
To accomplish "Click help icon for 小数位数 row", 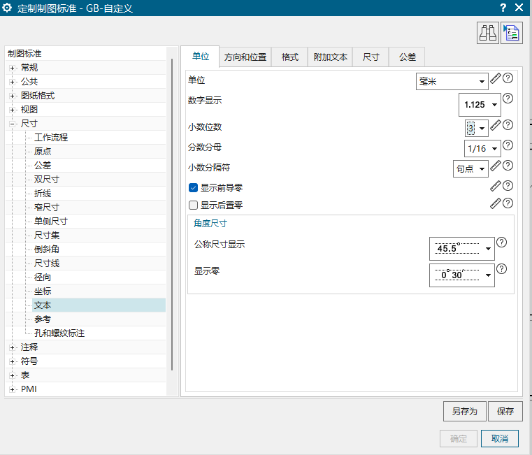I will tap(508, 125).
